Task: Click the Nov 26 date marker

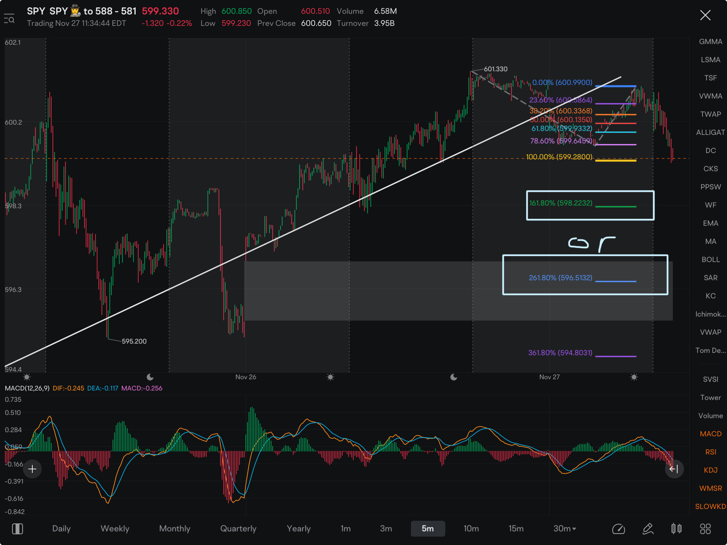Action: coord(246,377)
